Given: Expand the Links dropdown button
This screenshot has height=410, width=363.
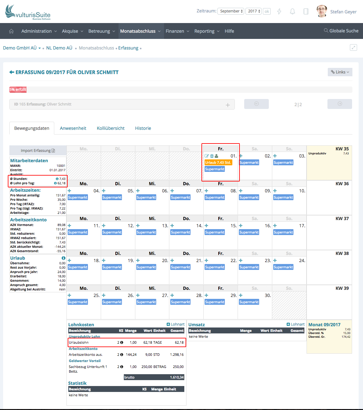Looking at the screenshot, I should tap(340, 72).
